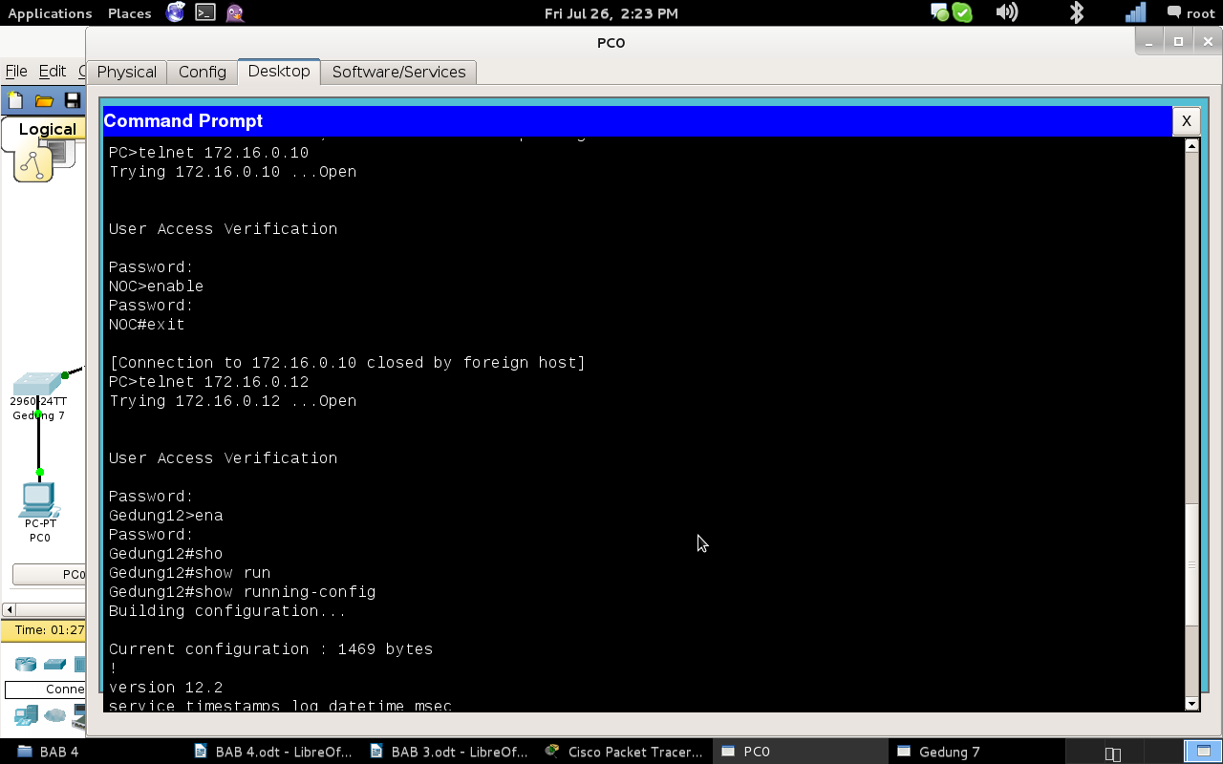Open the Edit menu in Packet Tracer

point(52,71)
